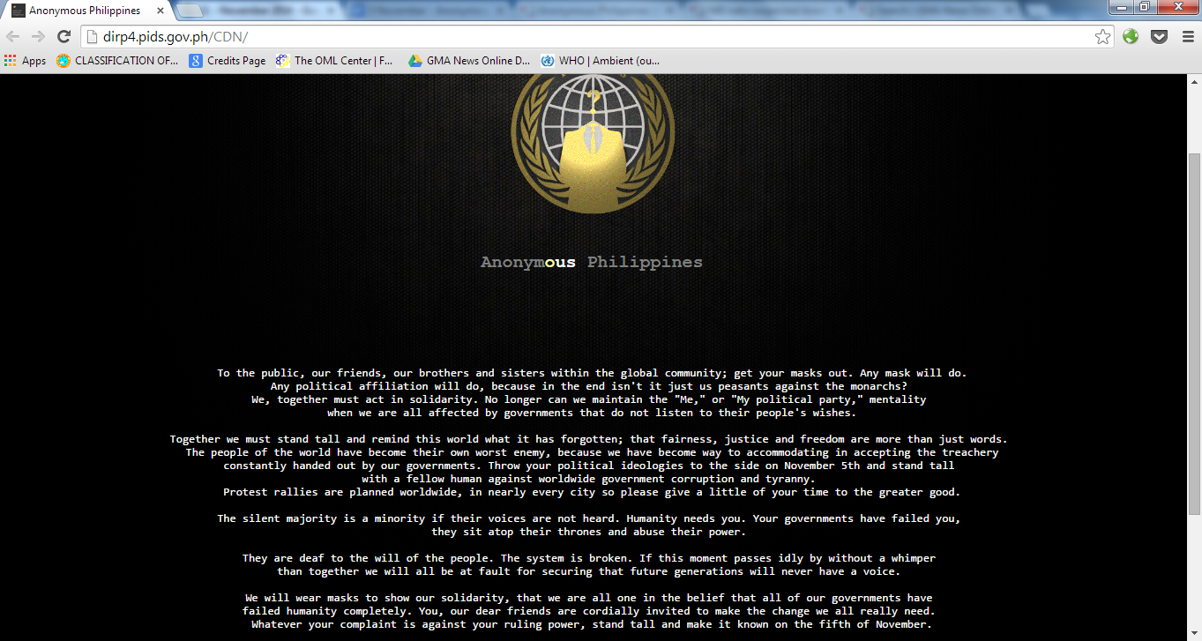This screenshot has height=641, width=1202.
Task: Reload the current page
Action: click(x=63, y=36)
